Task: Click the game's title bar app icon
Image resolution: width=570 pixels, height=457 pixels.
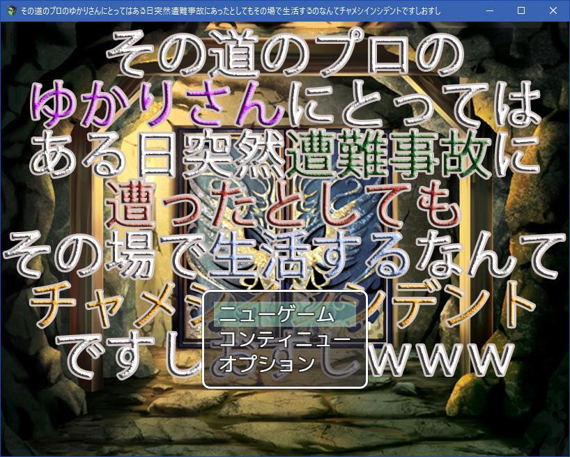Action: [x=11, y=10]
